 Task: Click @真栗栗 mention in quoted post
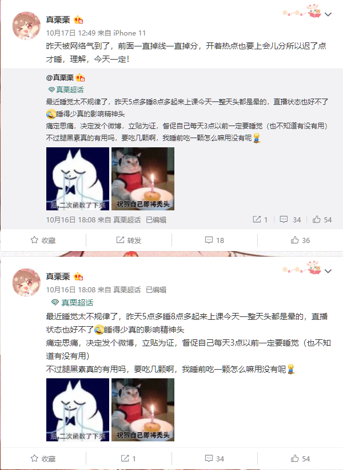[x=60, y=78]
